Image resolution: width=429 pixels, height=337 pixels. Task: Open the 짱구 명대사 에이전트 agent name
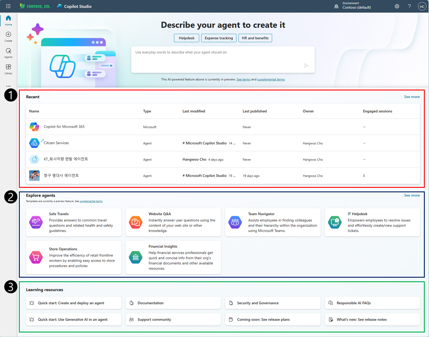point(61,176)
